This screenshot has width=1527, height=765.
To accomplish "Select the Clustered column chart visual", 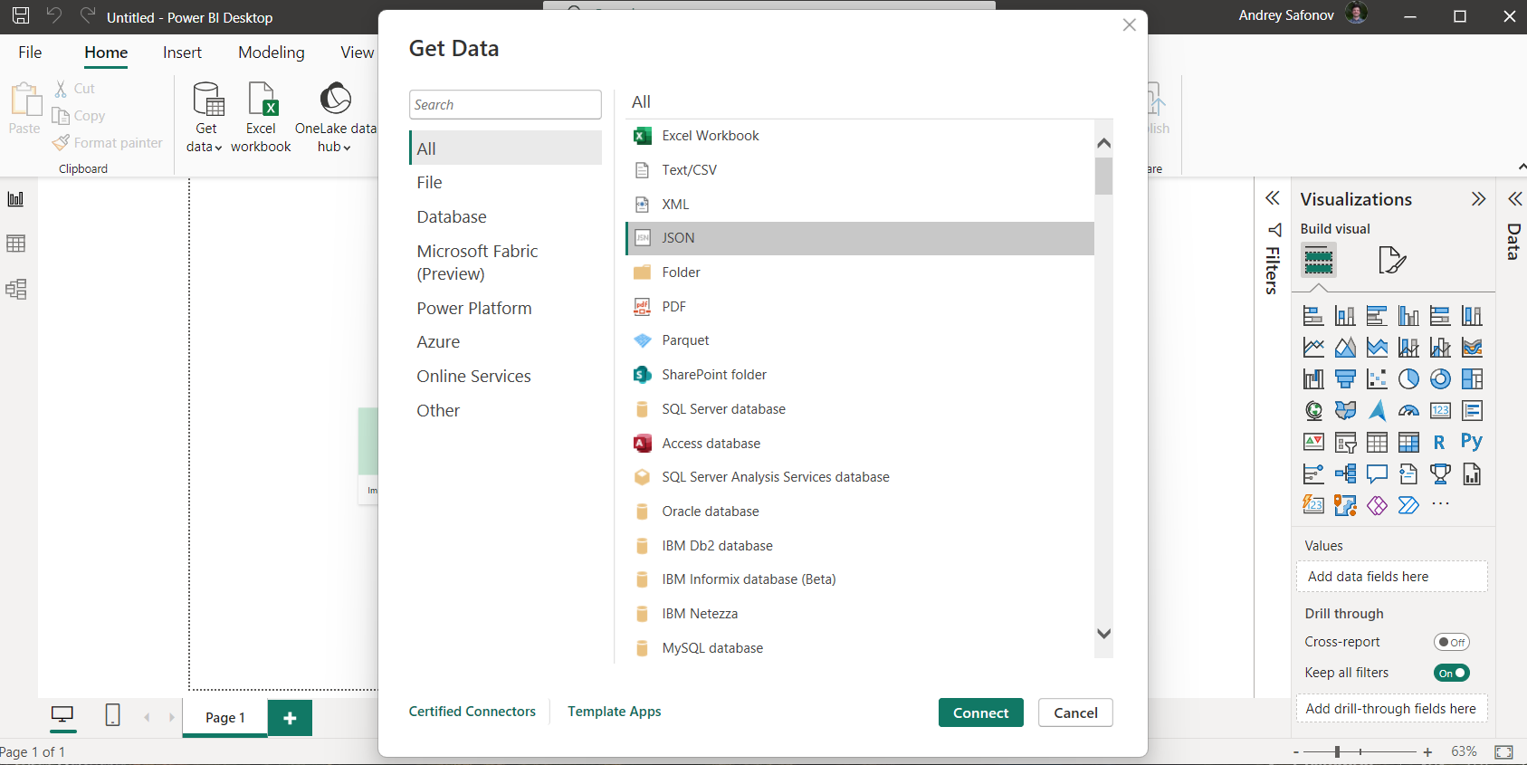I will (x=1408, y=316).
